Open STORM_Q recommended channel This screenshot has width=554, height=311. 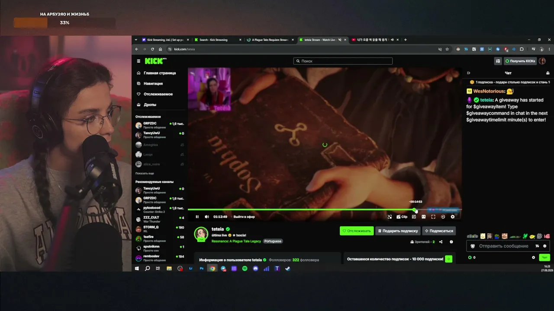click(159, 229)
